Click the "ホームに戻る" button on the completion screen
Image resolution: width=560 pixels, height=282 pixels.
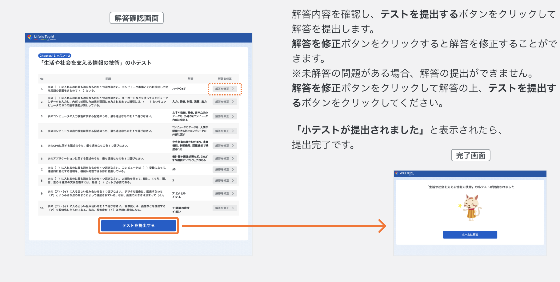tap(470, 235)
